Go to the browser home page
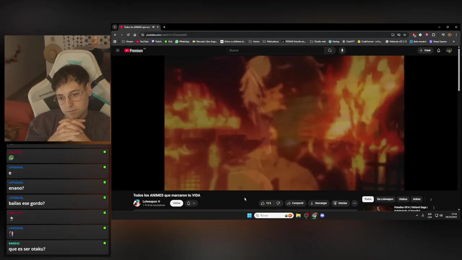 (x=135, y=35)
